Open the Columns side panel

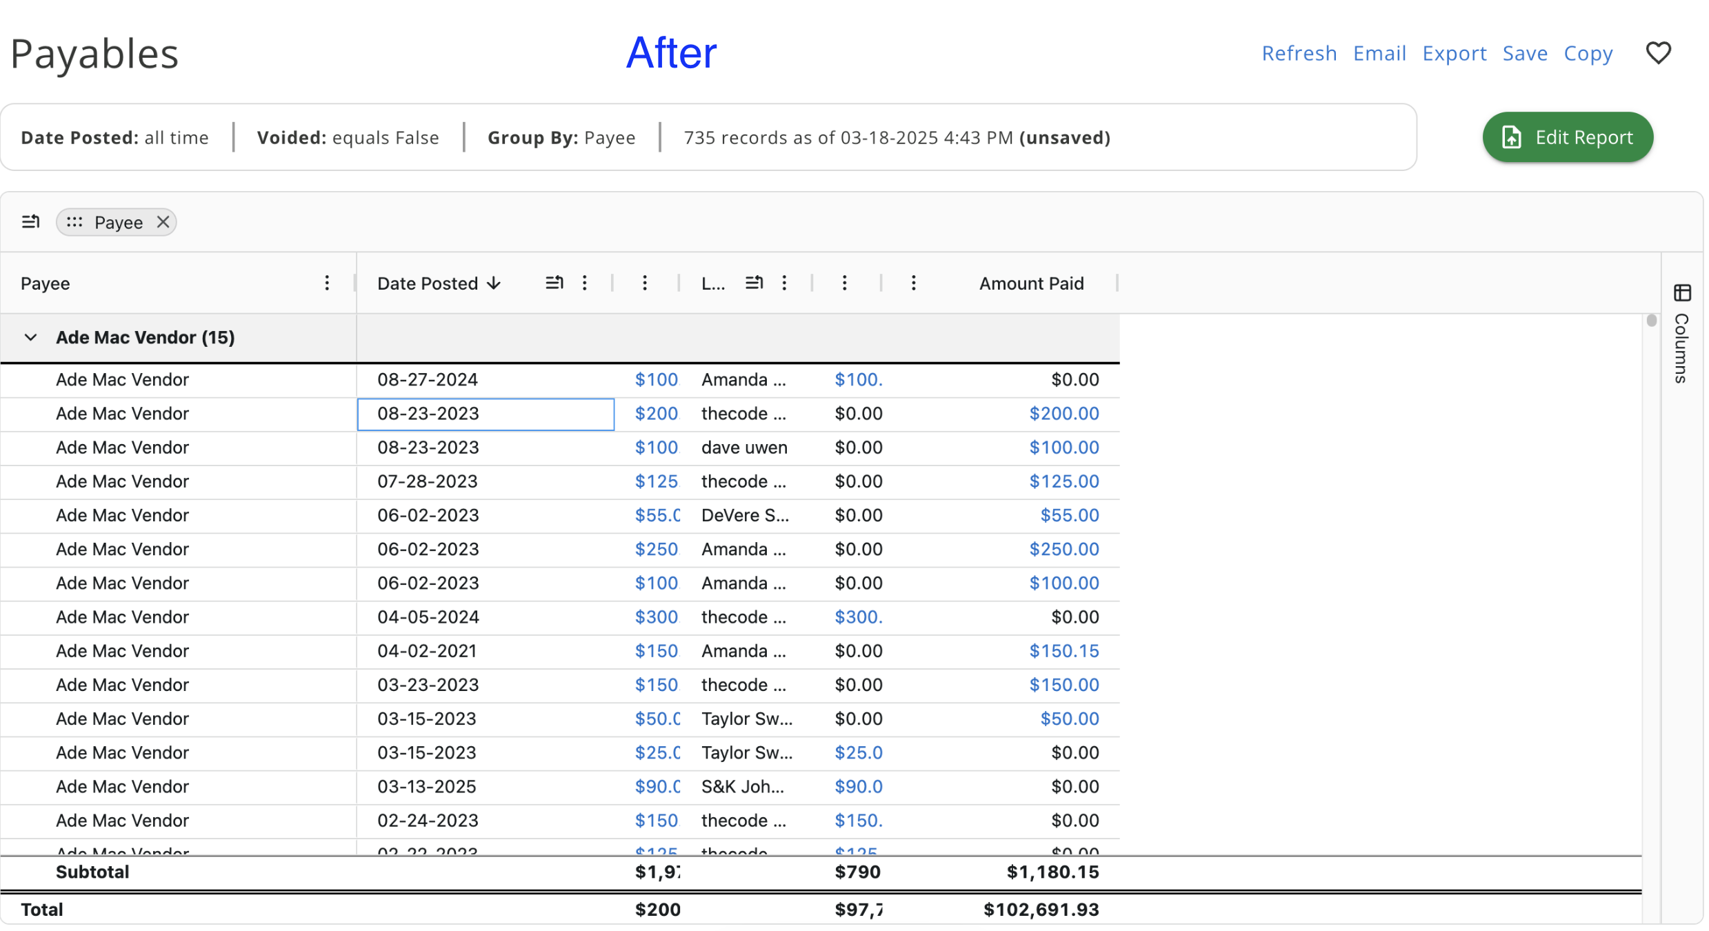coord(1681,348)
